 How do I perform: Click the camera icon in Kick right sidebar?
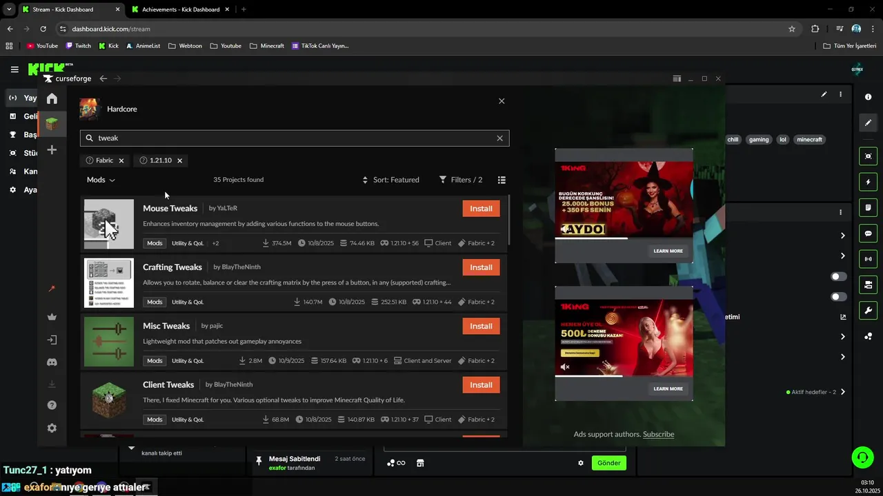(x=869, y=156)
